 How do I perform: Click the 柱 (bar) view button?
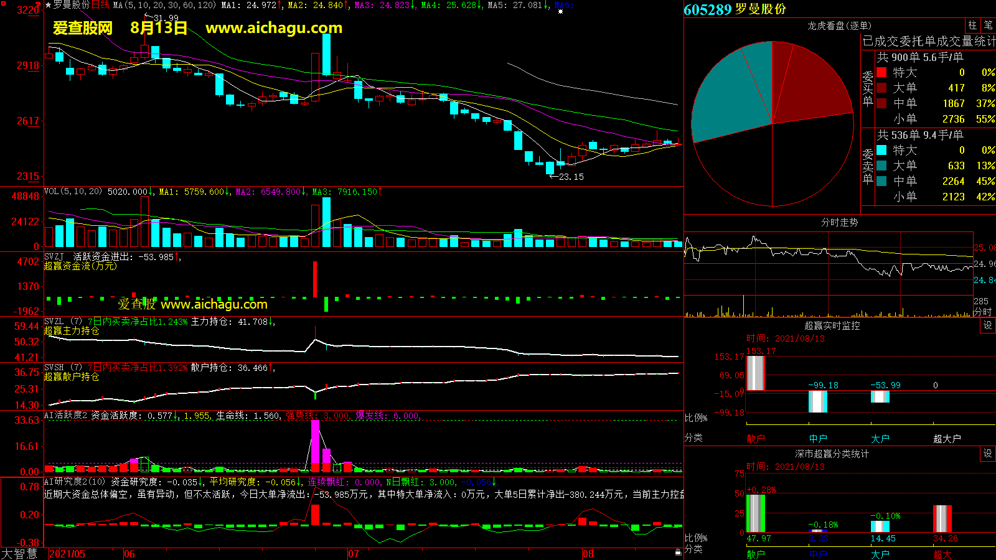pyautogui.click(x=972, y=26)
